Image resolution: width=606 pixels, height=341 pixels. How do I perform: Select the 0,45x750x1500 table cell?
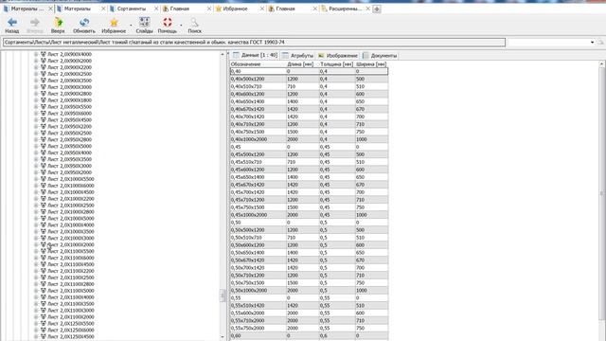click(x=258, y=207)
